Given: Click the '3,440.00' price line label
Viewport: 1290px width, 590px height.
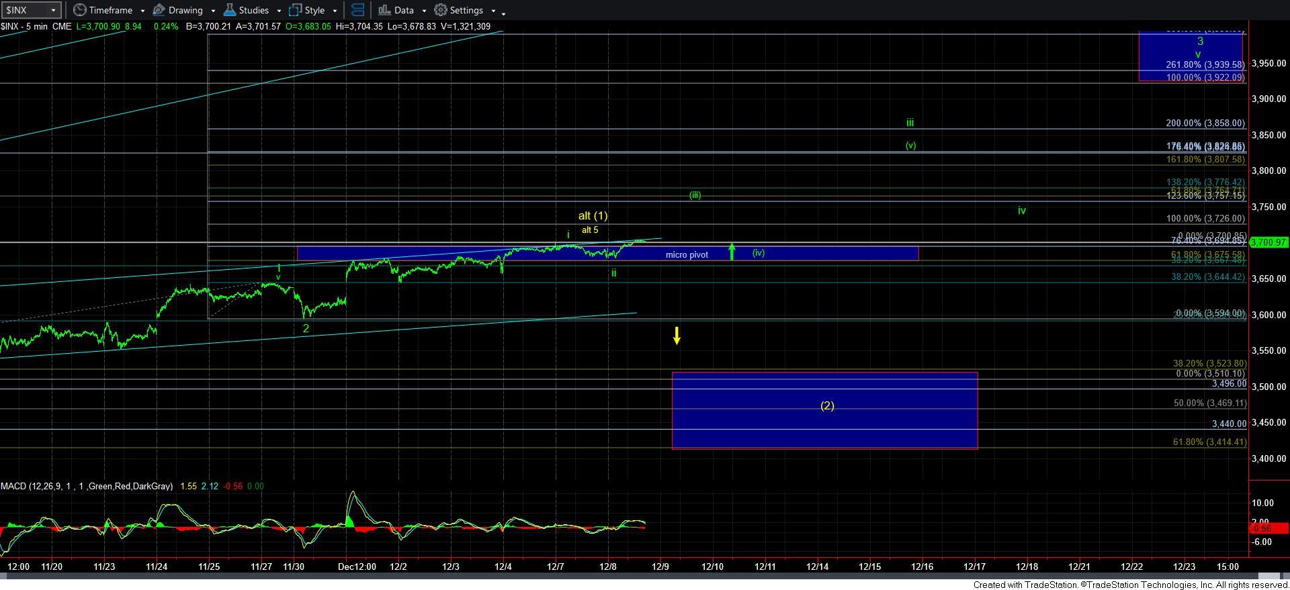Looking at the screenshot, I should (1229, 424).
